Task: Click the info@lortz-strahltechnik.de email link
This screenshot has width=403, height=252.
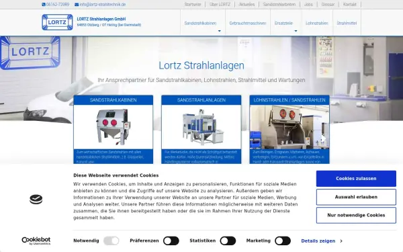Action: click(x=103, y=5)
